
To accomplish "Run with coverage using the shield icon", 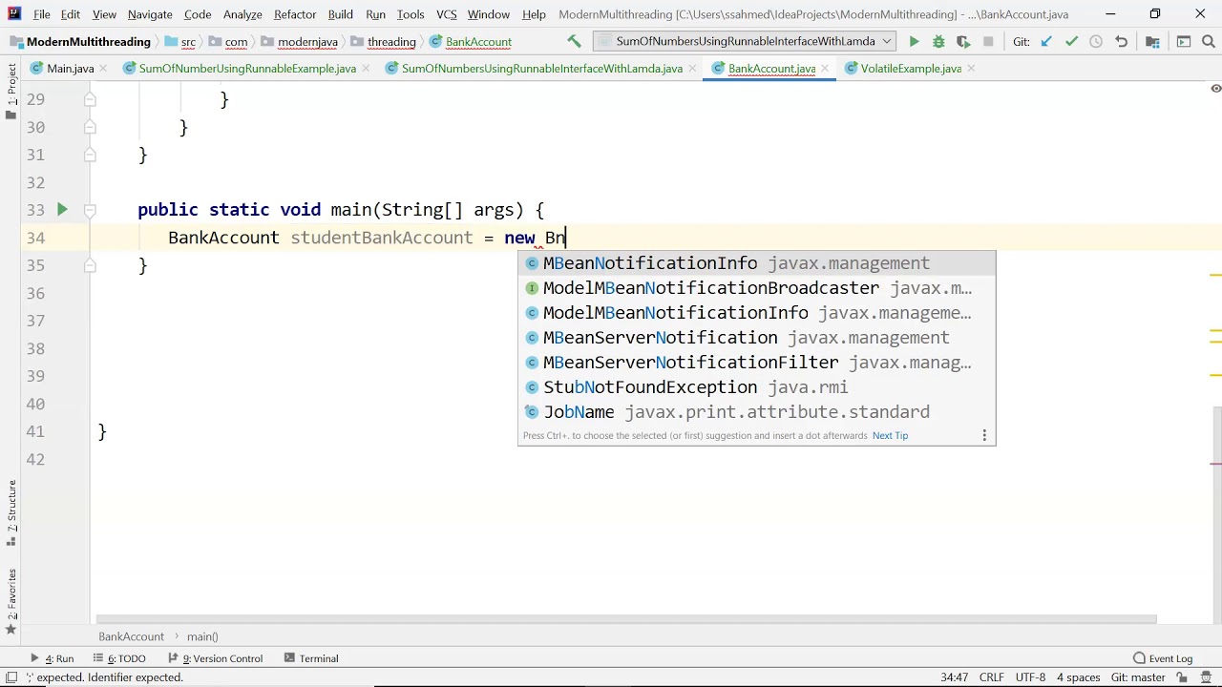I will [x=963, y=42].
